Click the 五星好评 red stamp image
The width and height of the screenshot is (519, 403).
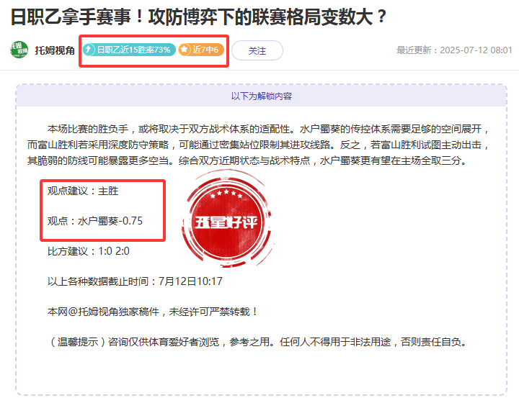pos(227,218)
